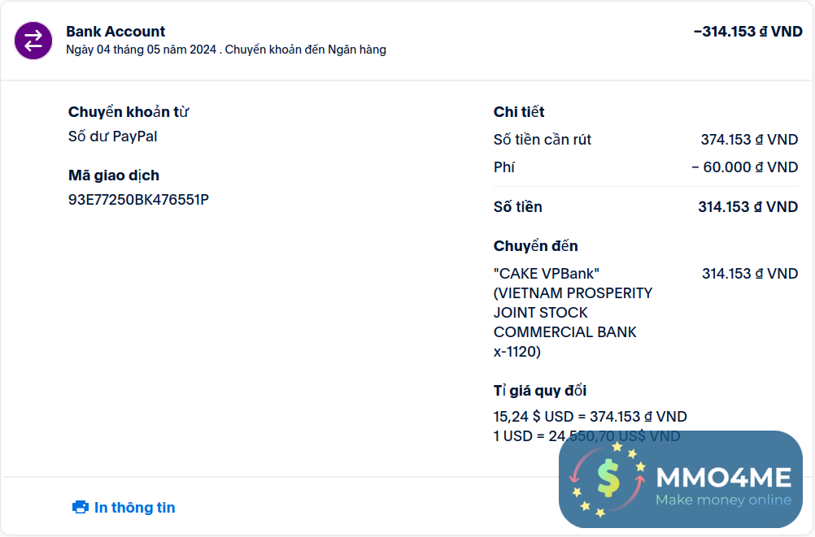The image size is (815, 537).
Task: Click the MMO4ME dollar sign logo
Action: click(608, 479)
